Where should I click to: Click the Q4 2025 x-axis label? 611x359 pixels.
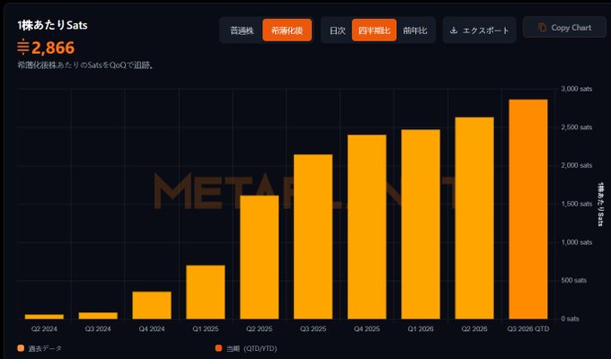pos(367,329)
